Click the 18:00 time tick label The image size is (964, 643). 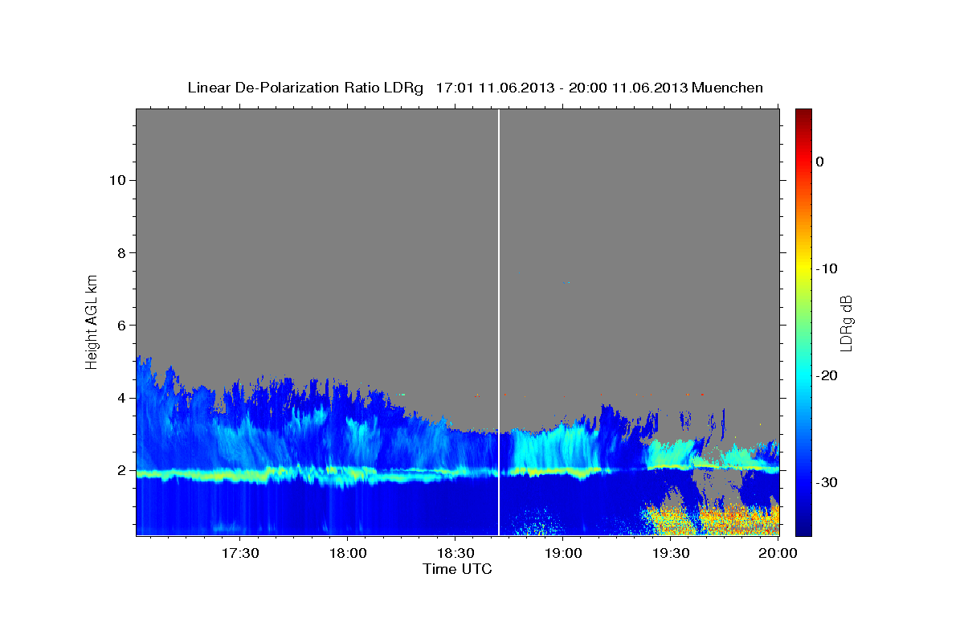coord(347,553)
